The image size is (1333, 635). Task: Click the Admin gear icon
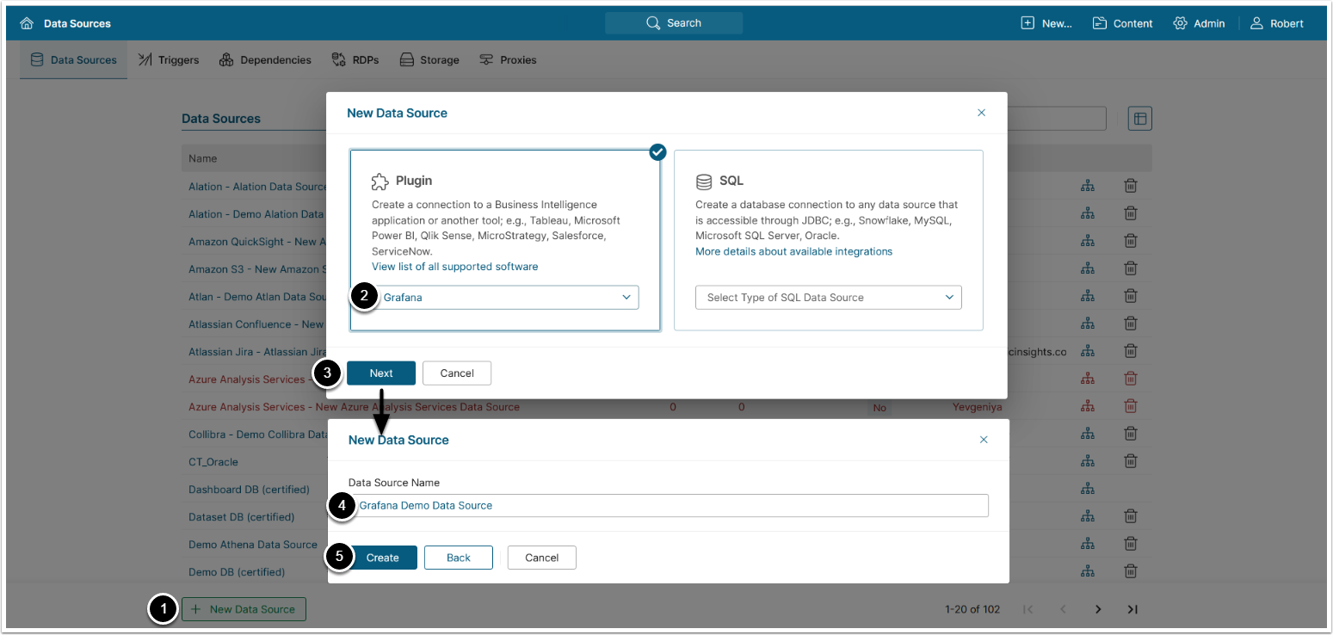pos(1181,23)
